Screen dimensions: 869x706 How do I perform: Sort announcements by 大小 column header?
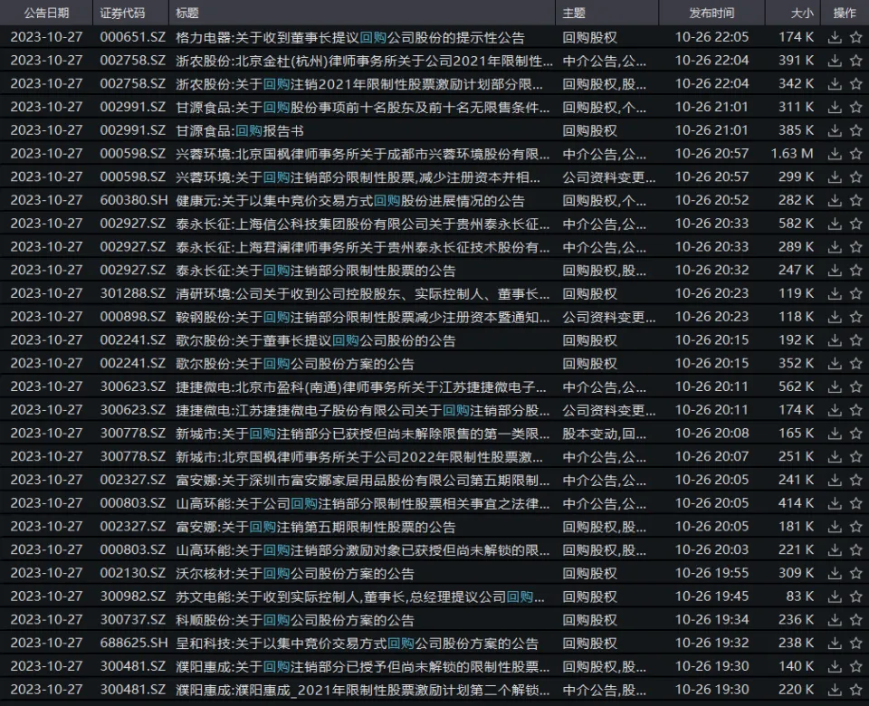pos(802,14)
